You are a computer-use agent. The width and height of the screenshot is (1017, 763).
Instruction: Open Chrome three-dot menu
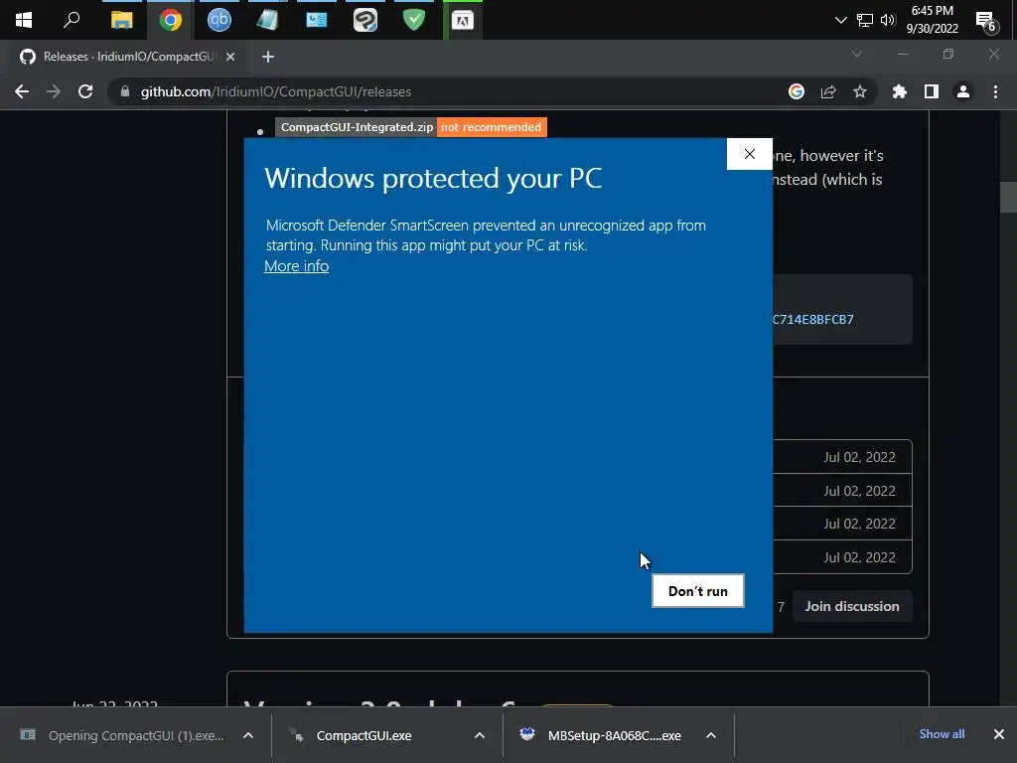(x=995, y=91)
